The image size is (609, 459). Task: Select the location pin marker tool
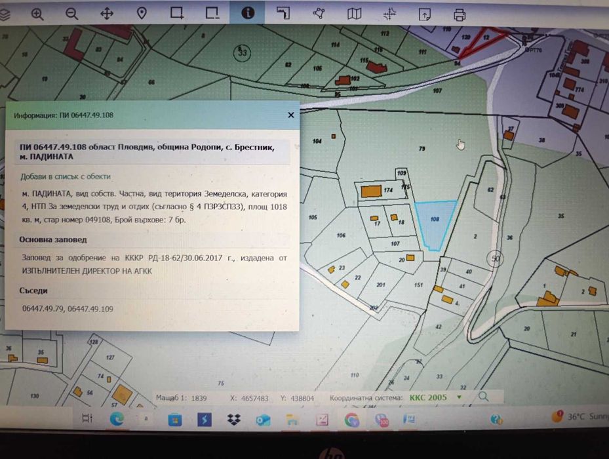(x=142, y=14)
